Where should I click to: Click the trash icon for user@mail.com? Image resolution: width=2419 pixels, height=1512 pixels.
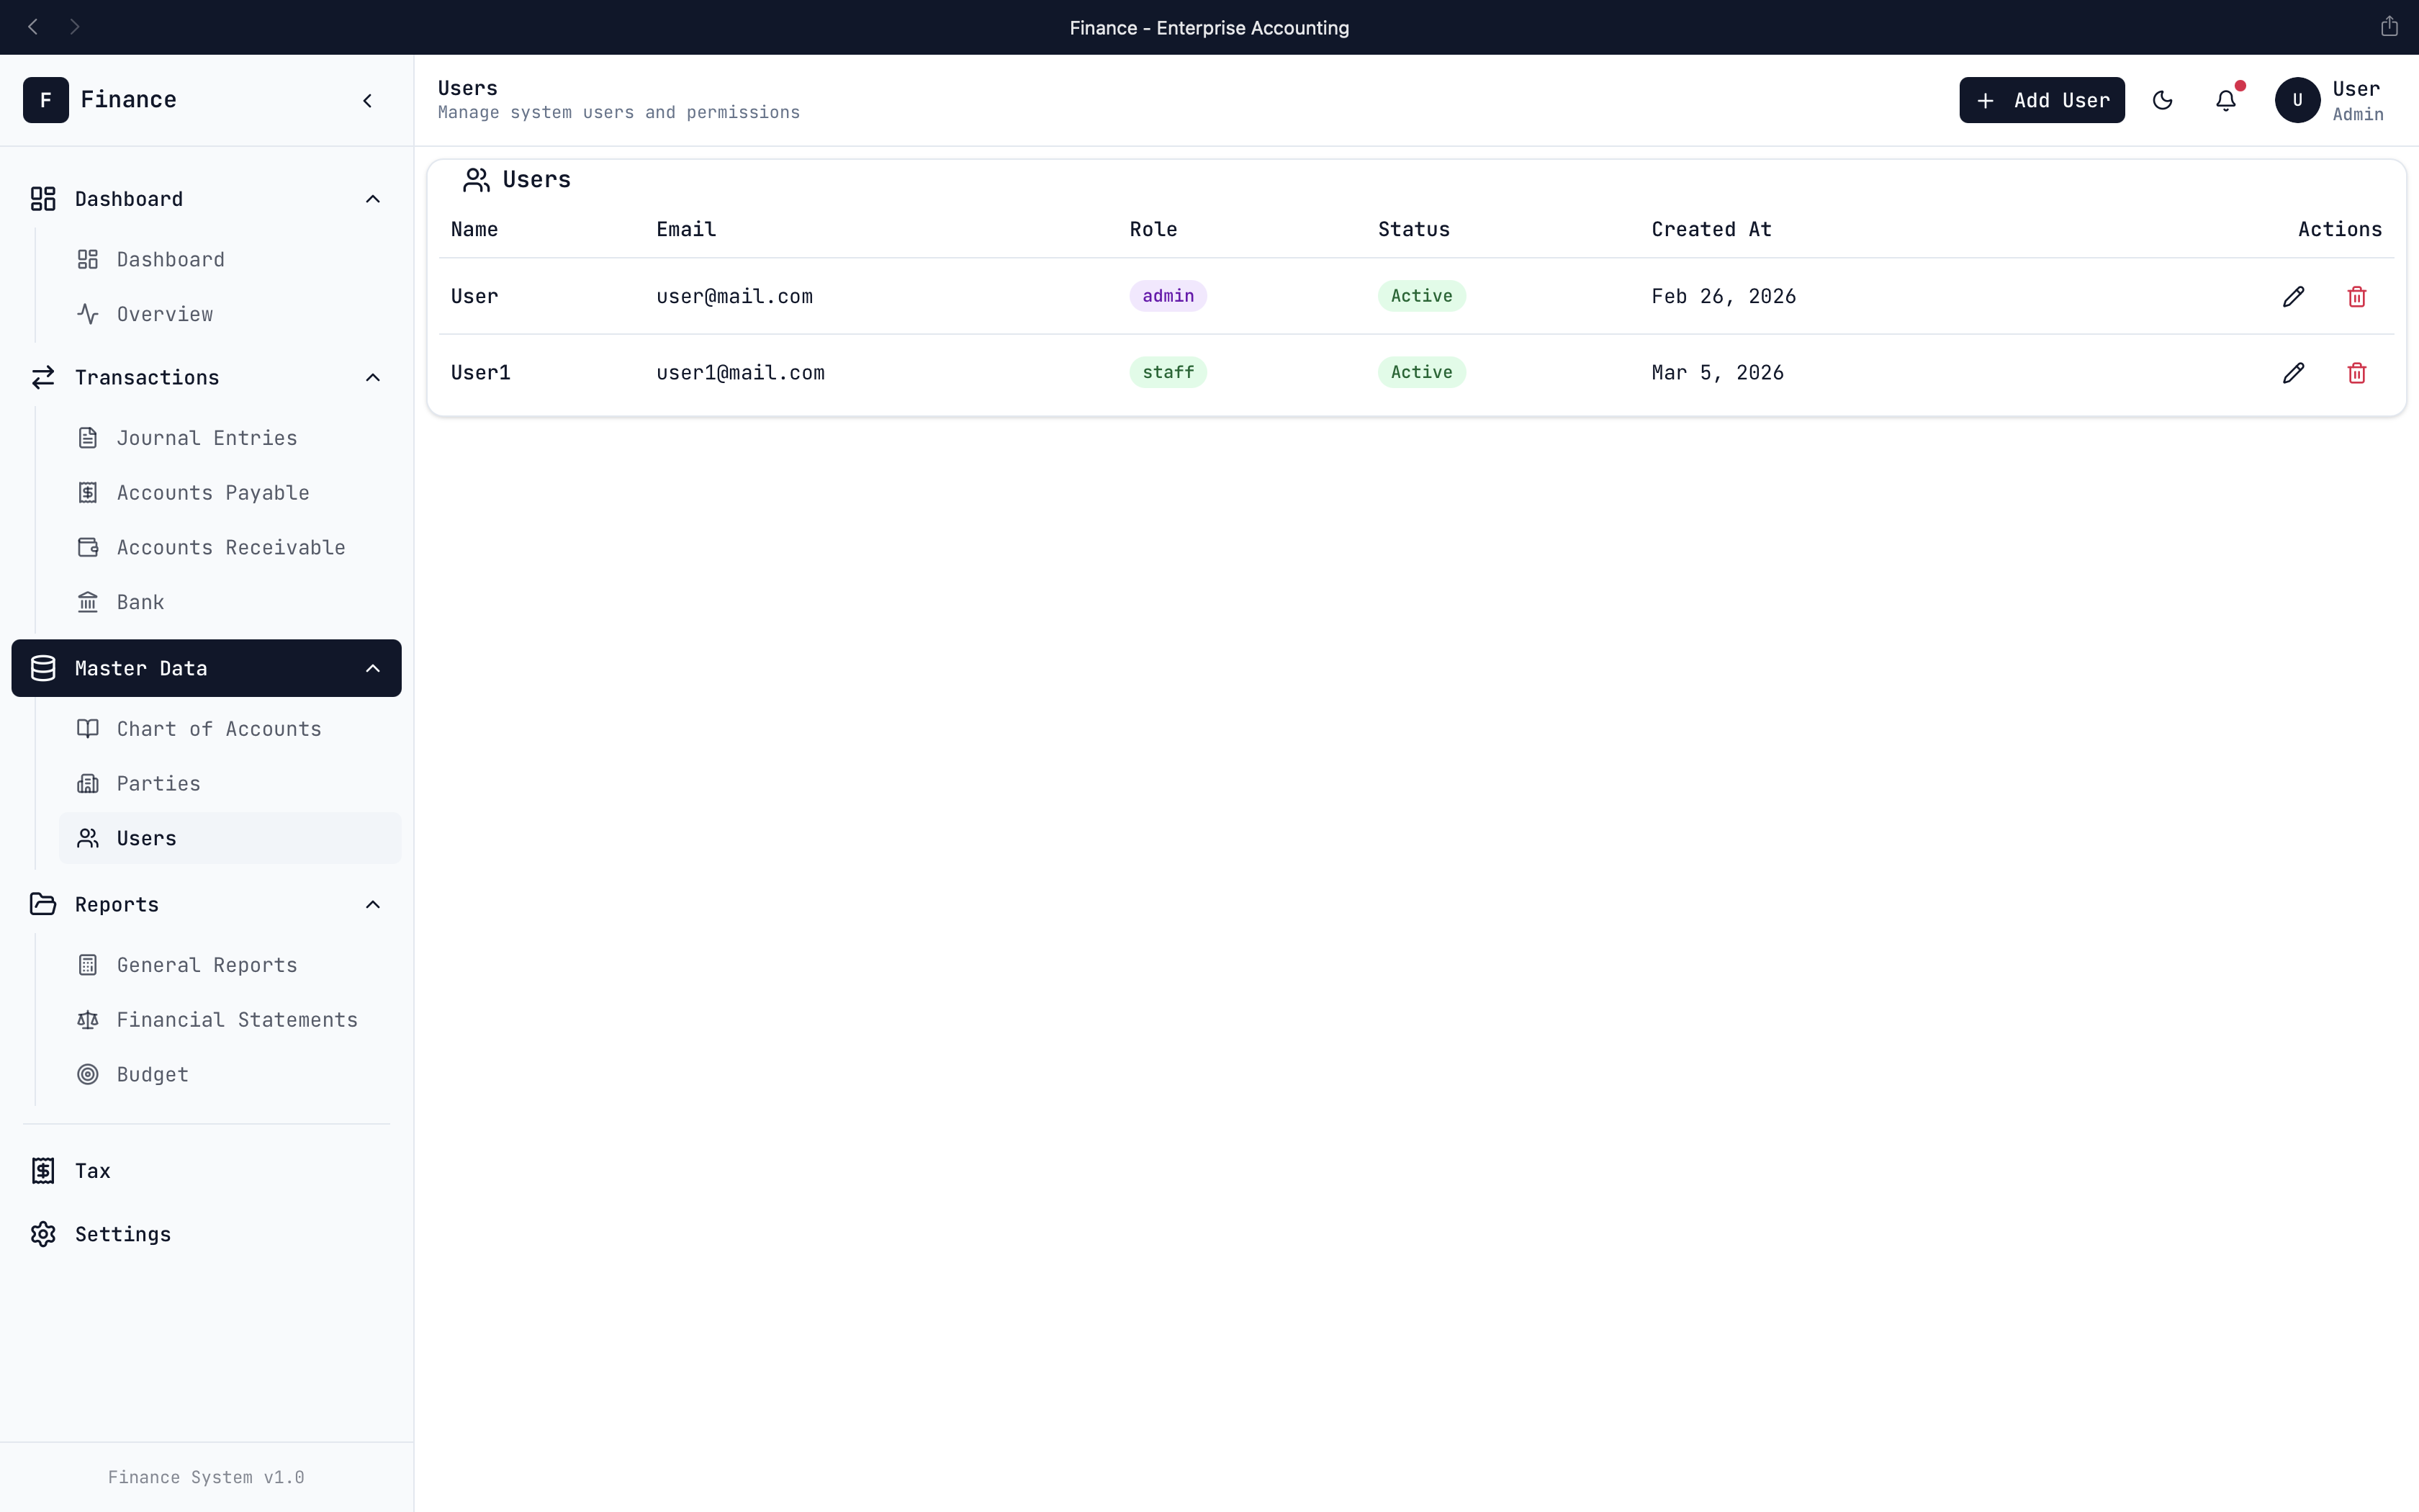[x=2356, y=297]
